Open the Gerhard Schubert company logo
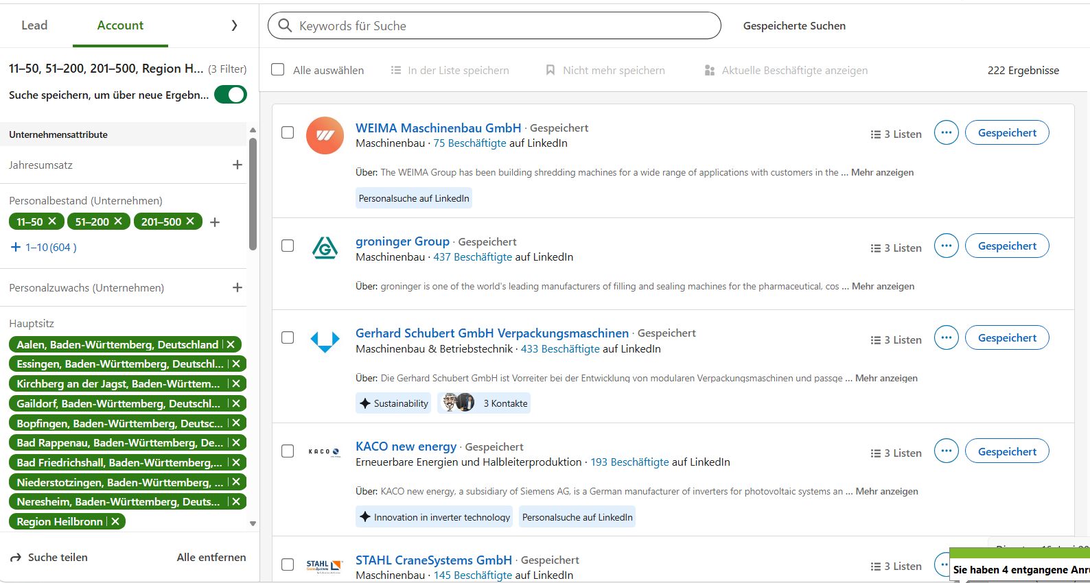This screenshot has width=1090, height=583. 325,341
